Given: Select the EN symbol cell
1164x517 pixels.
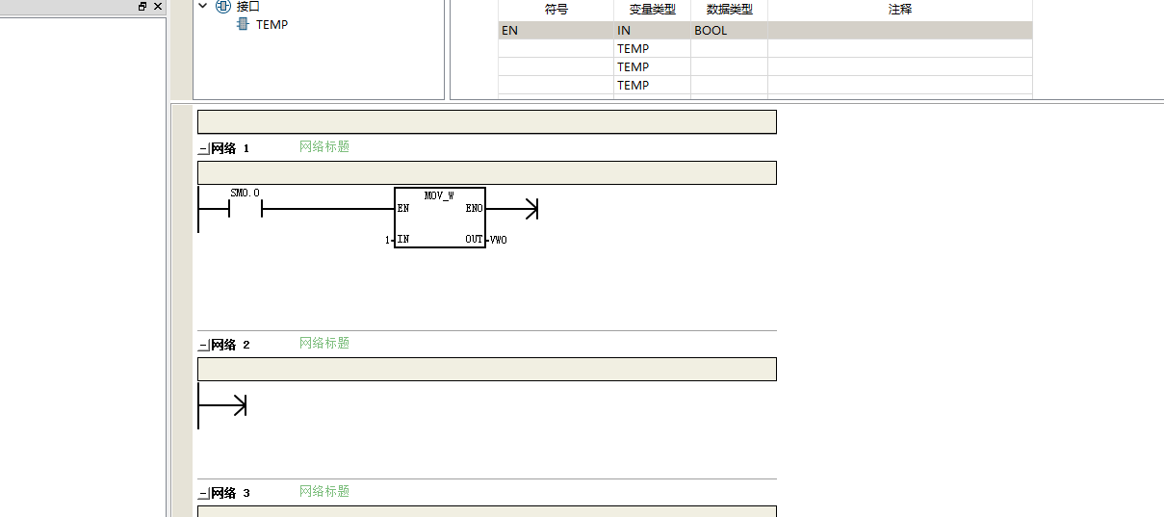Looking at the screenshot, I should [556, 30].
